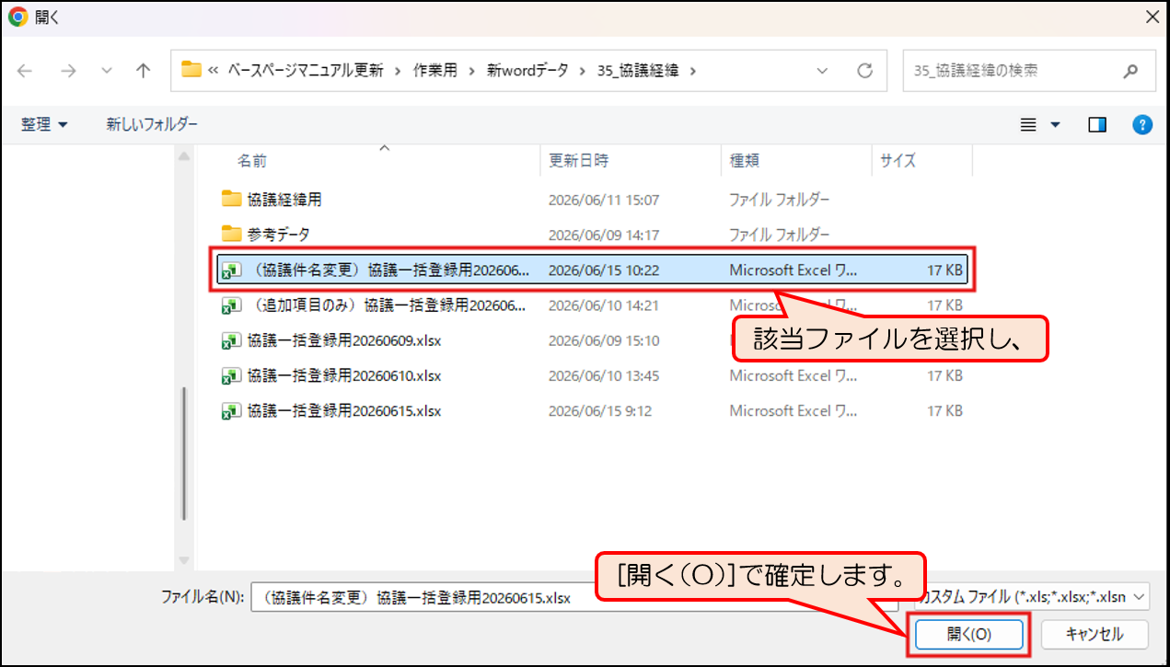This screenshot has height=667, width=1170.
Task: Sort by サイズ column header
Action: 898,160
